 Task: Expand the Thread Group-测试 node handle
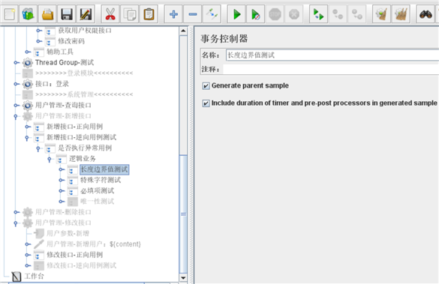point(17,63)
